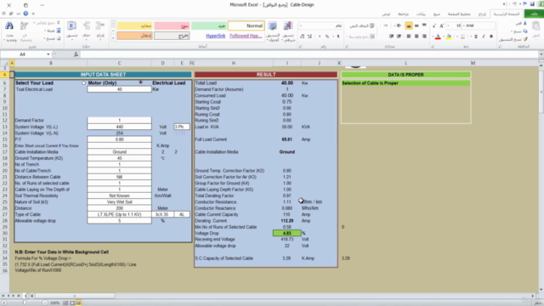Apply the 'Followed Hyp...' cell style

click(246, 36)
